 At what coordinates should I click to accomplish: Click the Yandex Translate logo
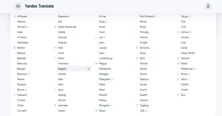pos(39,6)
